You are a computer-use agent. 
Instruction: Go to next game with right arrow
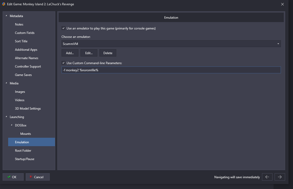tap(280, 177)
